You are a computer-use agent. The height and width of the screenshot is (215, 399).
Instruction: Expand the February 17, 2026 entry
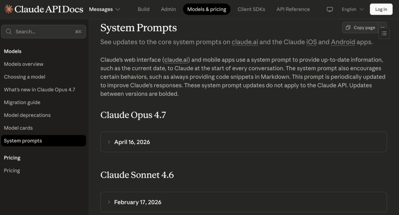[243, 202]
